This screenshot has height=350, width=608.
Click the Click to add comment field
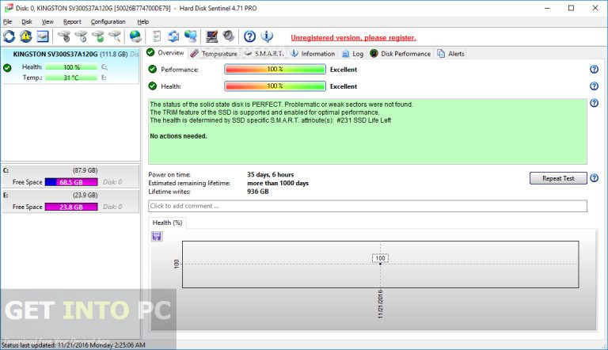[367, 206]
